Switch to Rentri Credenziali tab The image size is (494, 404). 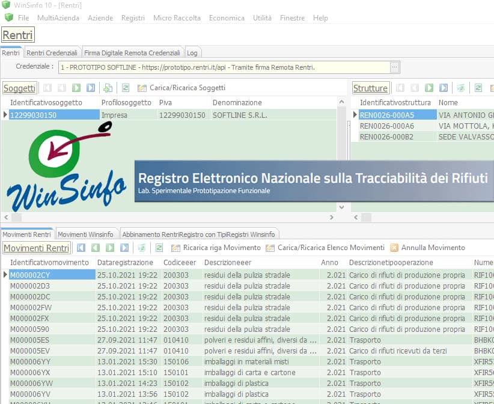click(x=52, y=53)
